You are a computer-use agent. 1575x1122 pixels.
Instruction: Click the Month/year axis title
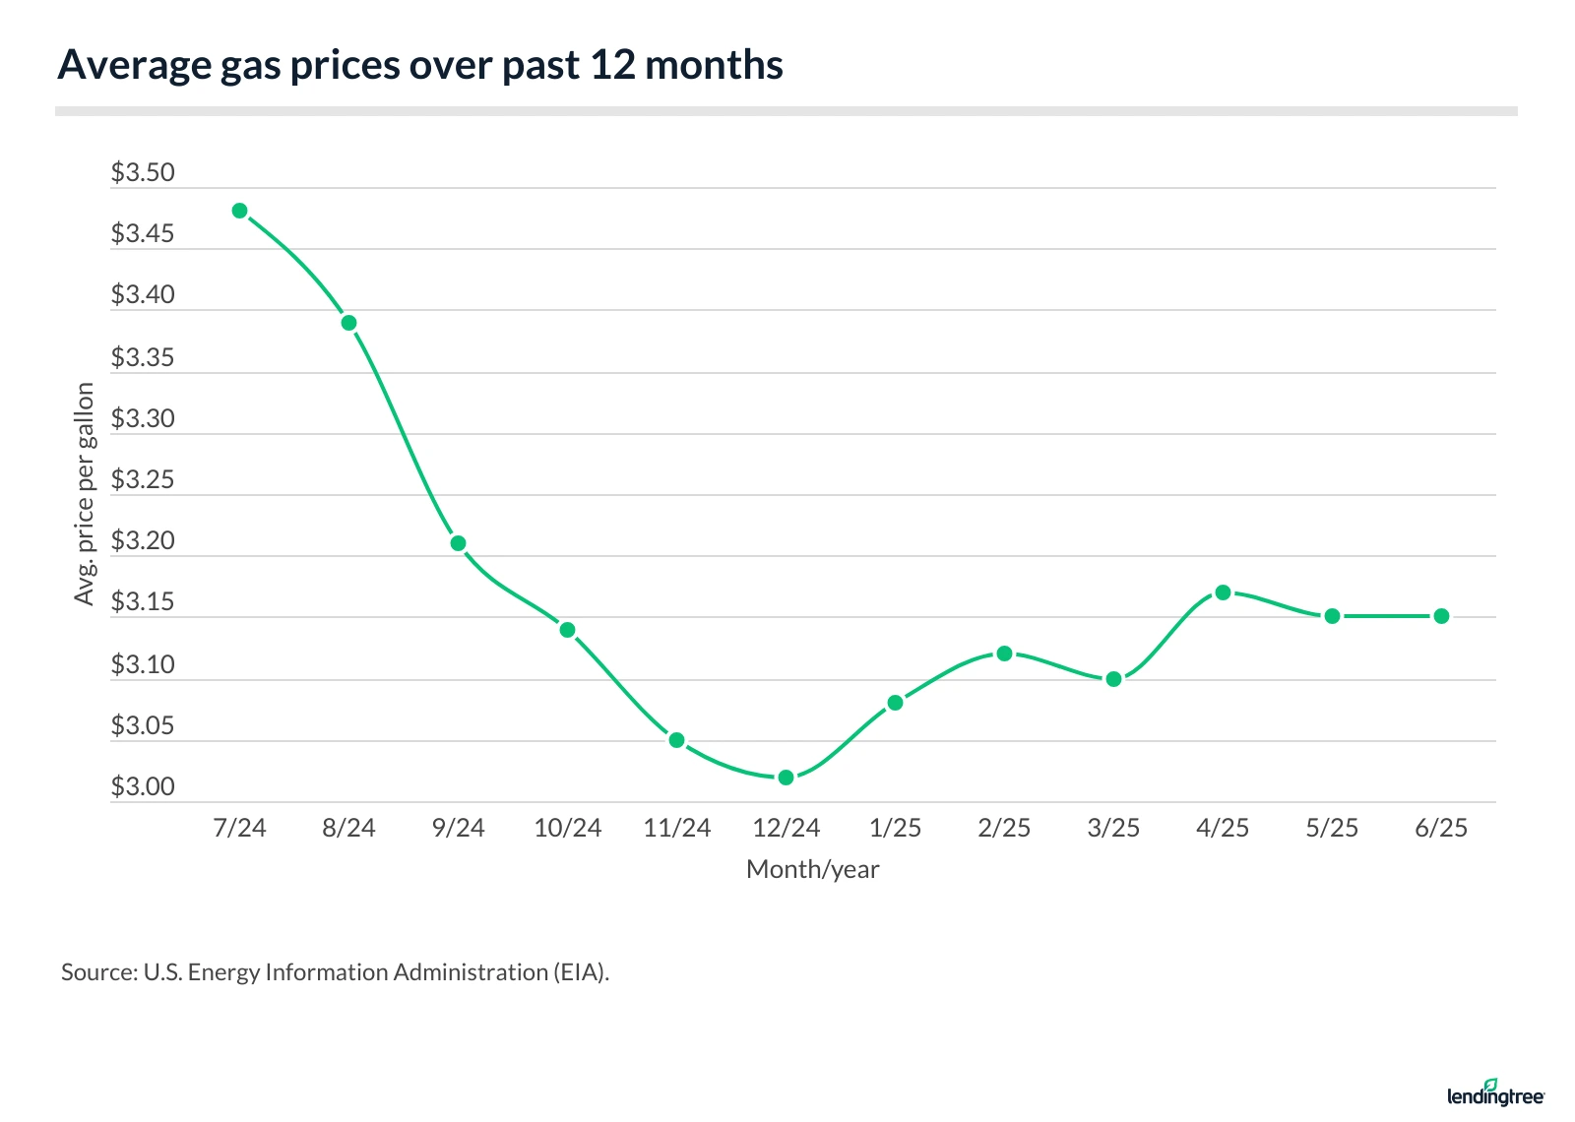[x=812, y=869]
